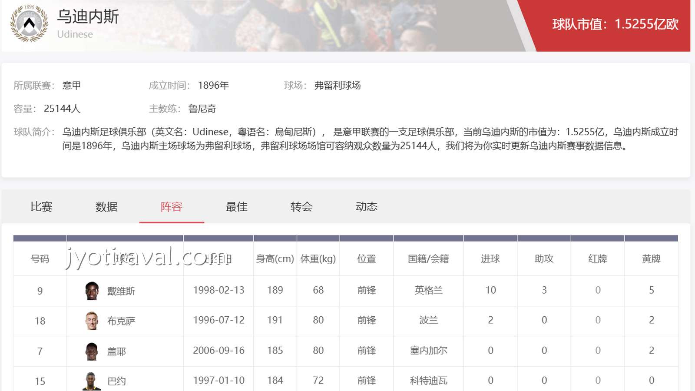The height and width of the screenshot is (391, 695).
Task: Open 戴维斯 player photo
Action: click(x=92, y=291)
